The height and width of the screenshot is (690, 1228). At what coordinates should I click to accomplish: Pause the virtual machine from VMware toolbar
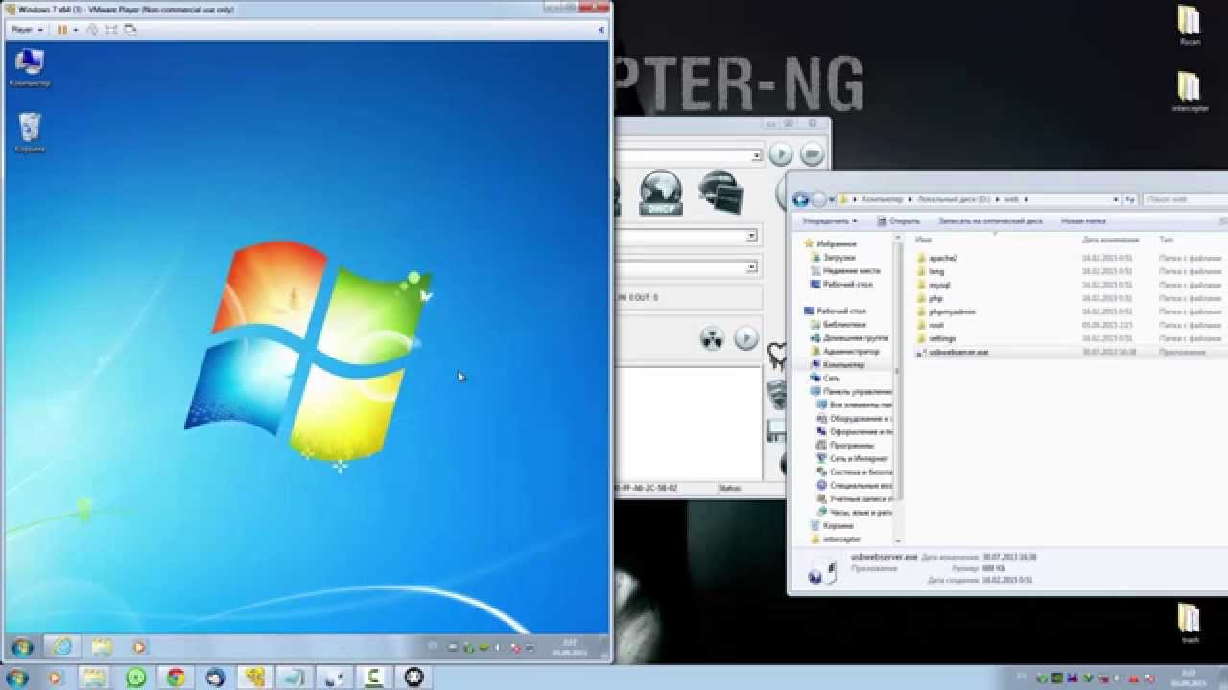(62, 30)
